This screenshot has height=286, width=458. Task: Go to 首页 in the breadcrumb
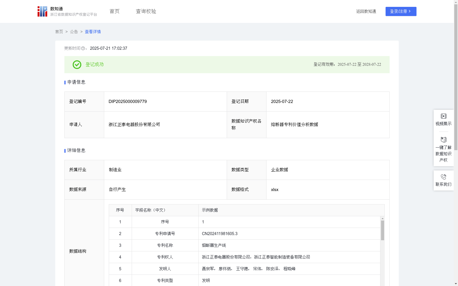click(59, 32)
